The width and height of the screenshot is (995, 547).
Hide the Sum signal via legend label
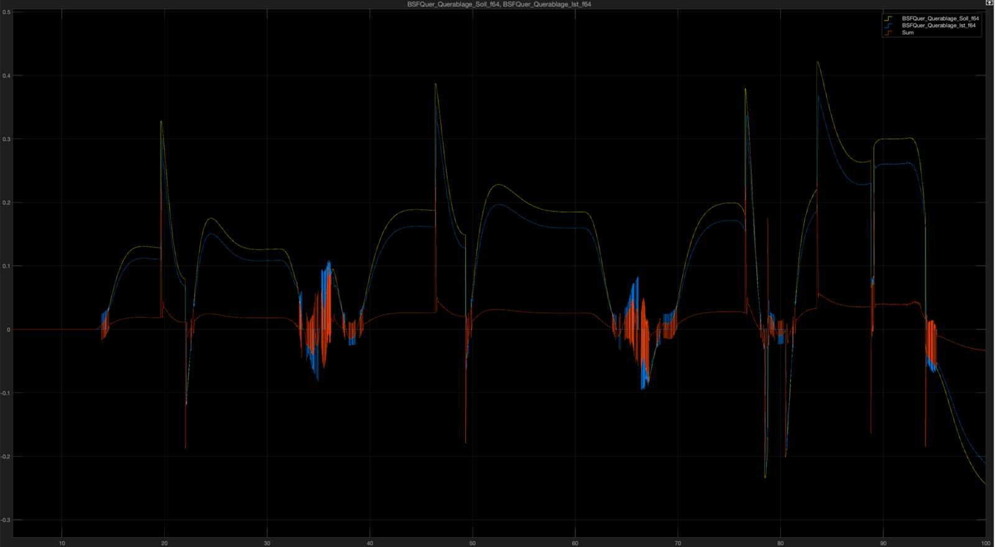pyautogui.click(x=908, y=32)
